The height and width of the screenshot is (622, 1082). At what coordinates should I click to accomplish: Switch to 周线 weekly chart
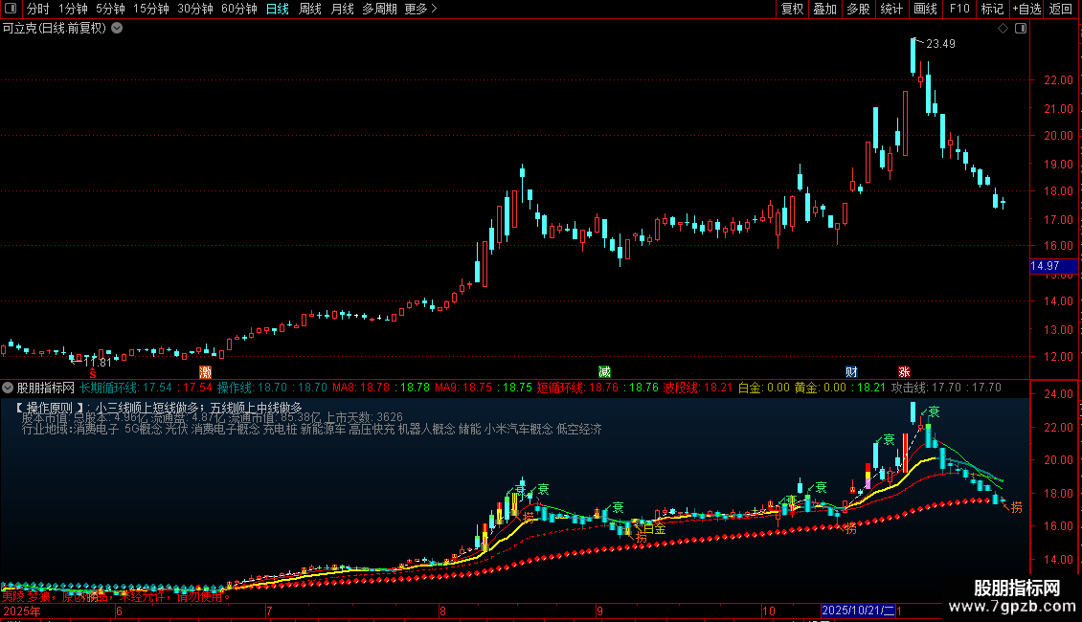[x=310, y=9]
